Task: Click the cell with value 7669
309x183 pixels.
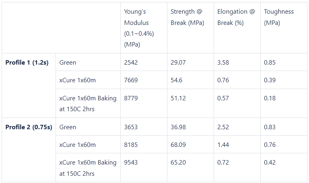Action: pos(131,80)
